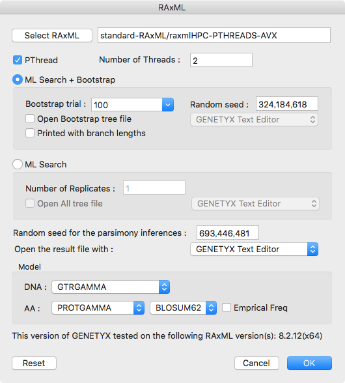The image size is (345, 383).
Task: Select ML Search + Bootstrap radio button
Action: coord(18,79)
